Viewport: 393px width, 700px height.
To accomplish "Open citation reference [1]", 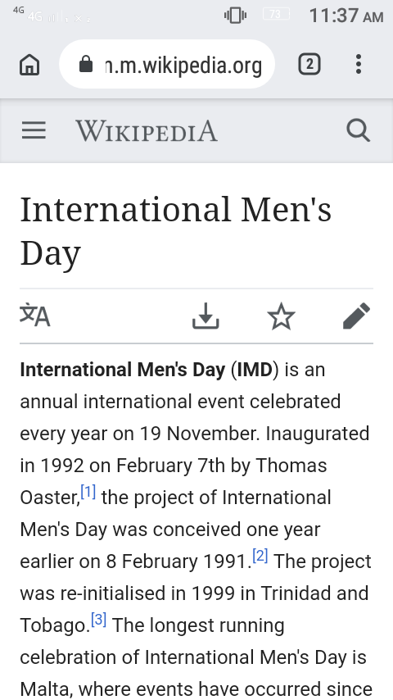I will point(88,493).
